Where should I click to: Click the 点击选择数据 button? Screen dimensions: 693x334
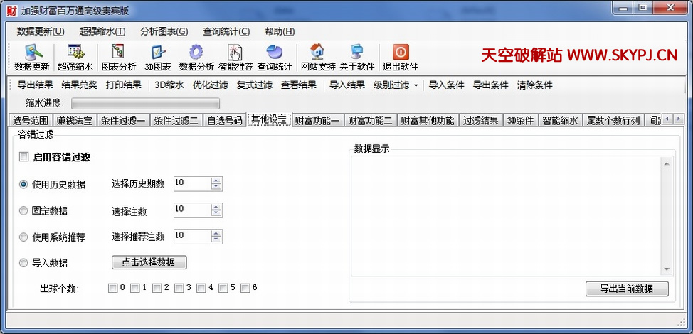pos(149,262)
